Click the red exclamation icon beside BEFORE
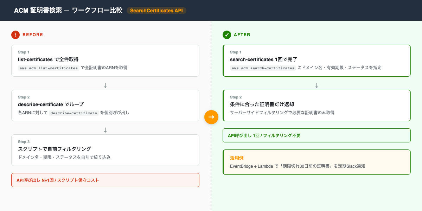This screenshot has width=422, height=211. point(15,35)
